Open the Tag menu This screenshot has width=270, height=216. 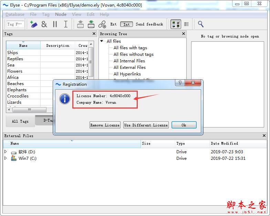click(46, 14)
